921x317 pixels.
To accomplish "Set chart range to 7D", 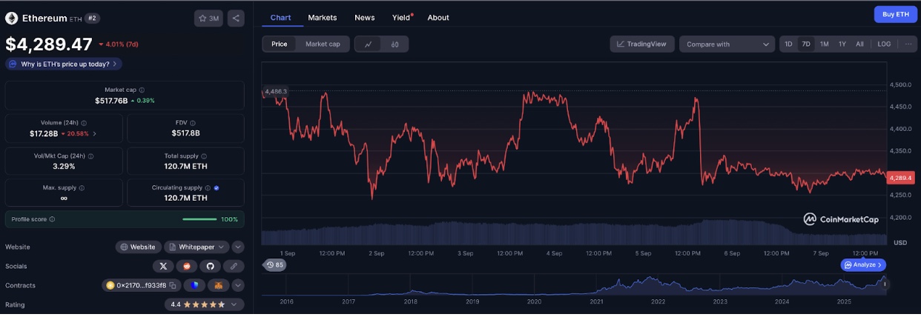I will (x=806, y=44).
